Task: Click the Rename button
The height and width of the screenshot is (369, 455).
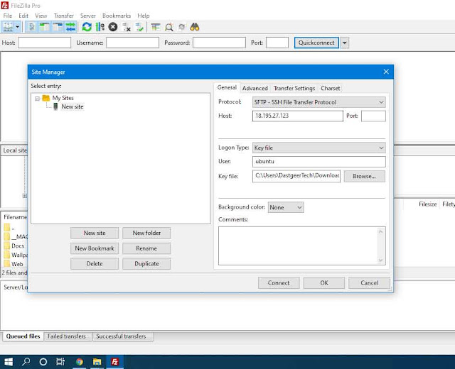Action: pos(146,248)
